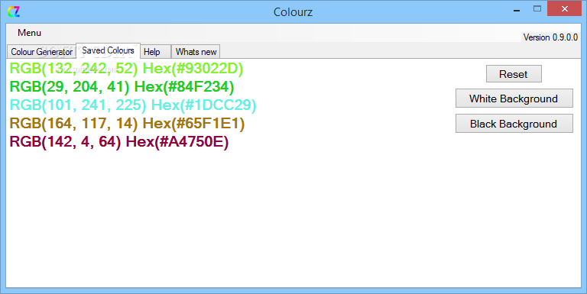587x294 pixels.
Task: Open the Whats new tab
Action: [x=196, y=52]
